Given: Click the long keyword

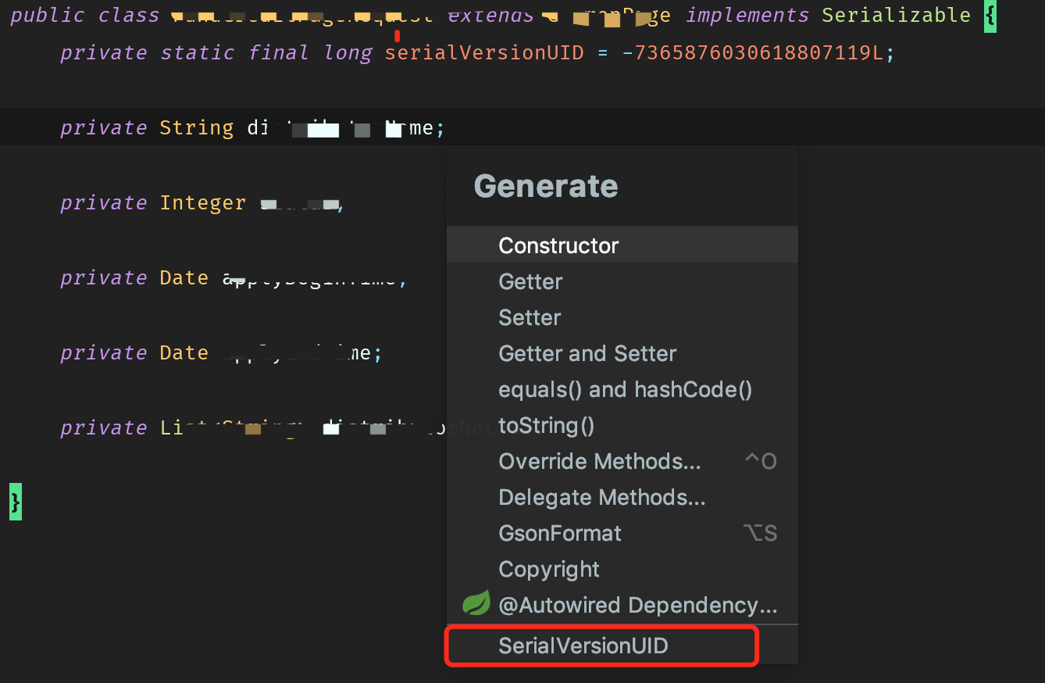Looking at the screenshot, I should [348, 52].
